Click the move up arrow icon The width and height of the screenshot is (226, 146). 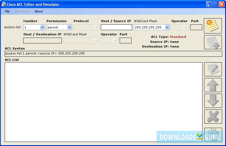pos(213,85)
